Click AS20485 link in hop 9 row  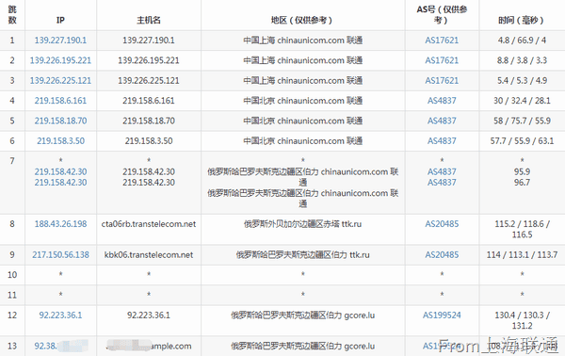click(442, 254)
